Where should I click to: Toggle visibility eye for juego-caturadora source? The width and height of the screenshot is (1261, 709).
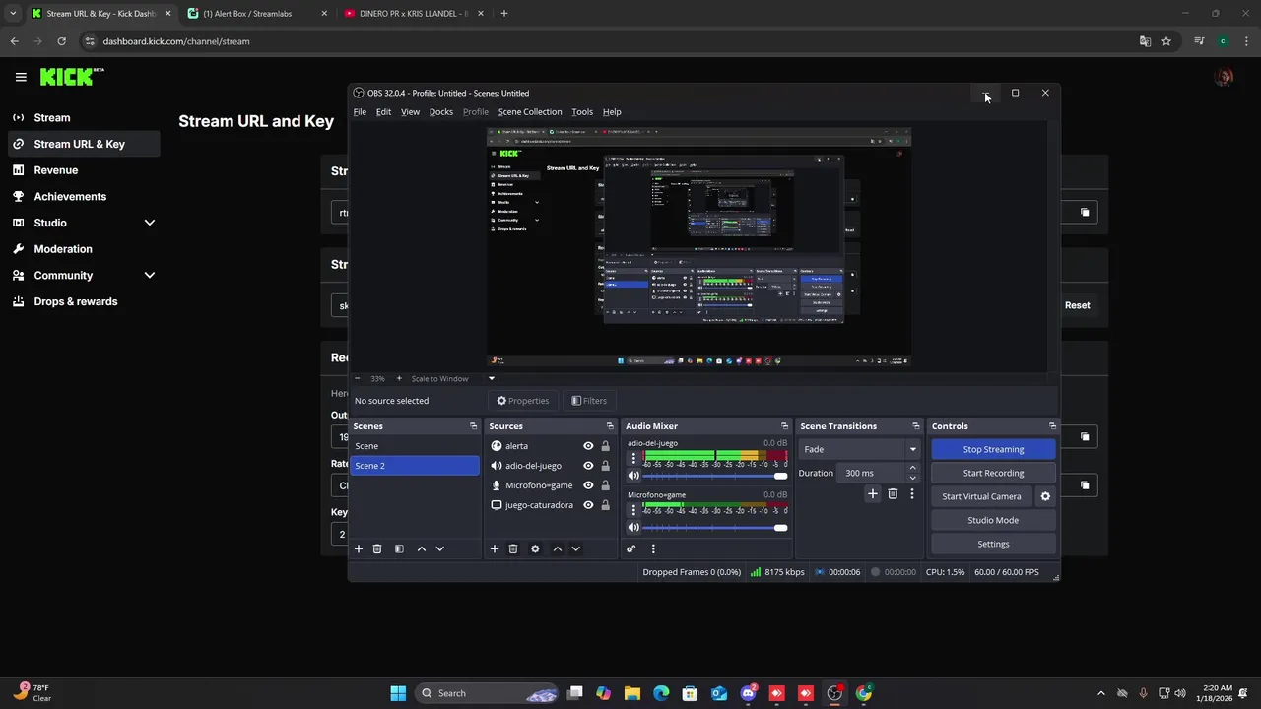(x=588, y=505)
